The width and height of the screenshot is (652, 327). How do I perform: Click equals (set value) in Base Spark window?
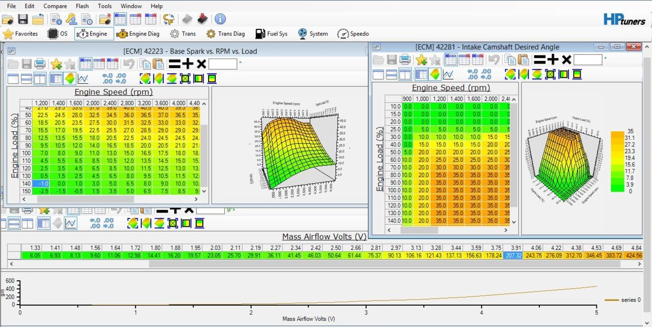(x=175, y=64)
